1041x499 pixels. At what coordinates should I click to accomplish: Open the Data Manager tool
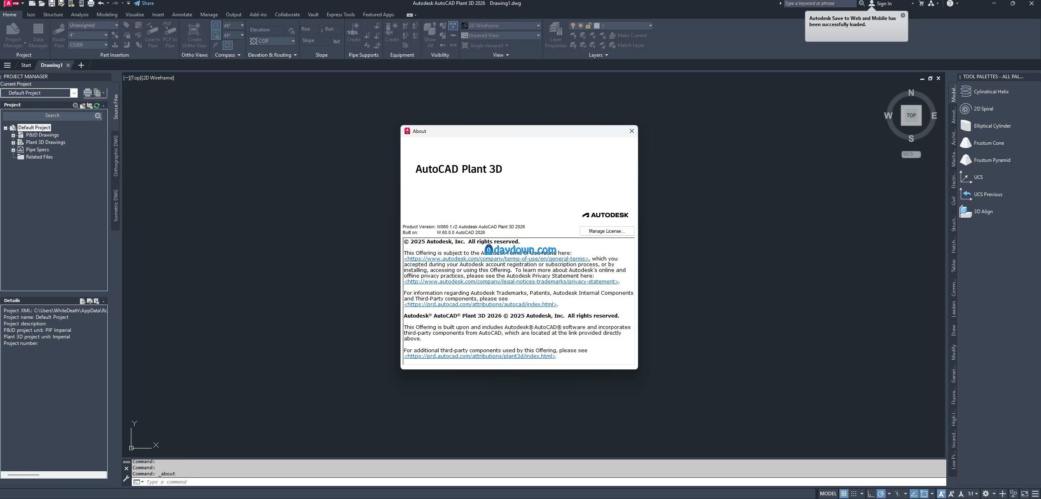(x=38, y=35)
